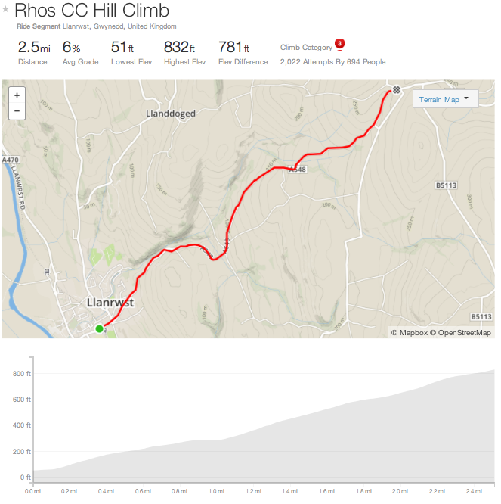Viewport: 501px width, 504px height.
Task: Star the Rhos CC Hill Climb segment
Action: 6,11
